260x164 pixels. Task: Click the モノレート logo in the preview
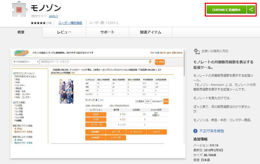tap(21, 53)
